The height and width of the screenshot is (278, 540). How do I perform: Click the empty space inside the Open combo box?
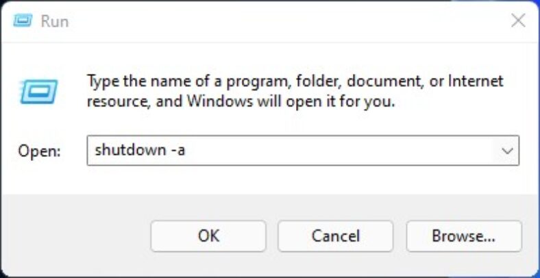pyautogui.click(x=341, y=151)
